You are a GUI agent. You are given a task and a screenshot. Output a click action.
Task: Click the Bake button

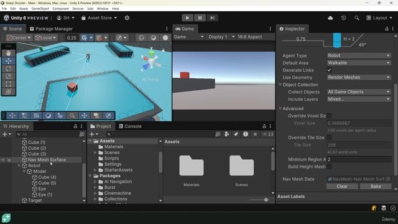pos(376,186)
